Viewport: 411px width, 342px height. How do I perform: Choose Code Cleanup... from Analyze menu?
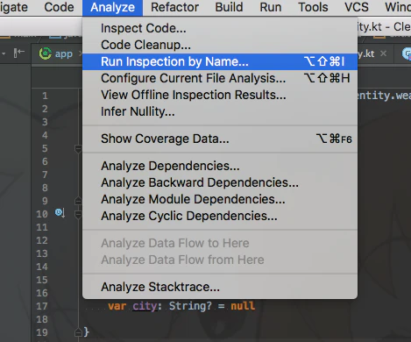(x=220, y=45)
